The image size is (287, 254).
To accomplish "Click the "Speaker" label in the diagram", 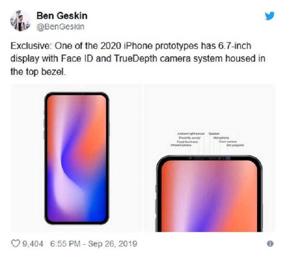I will point(215,133).
